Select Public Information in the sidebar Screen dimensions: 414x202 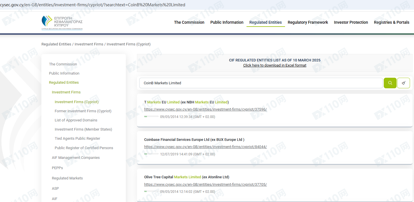(x=64, y=73)
